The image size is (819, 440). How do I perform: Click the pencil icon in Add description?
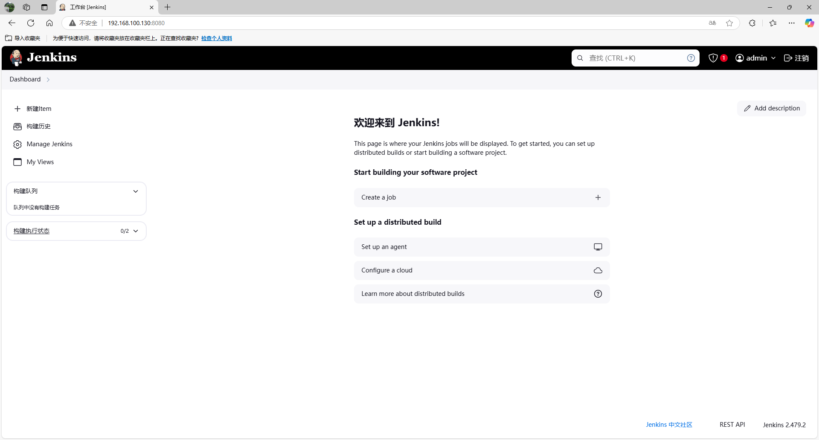[x=747, y=108]
